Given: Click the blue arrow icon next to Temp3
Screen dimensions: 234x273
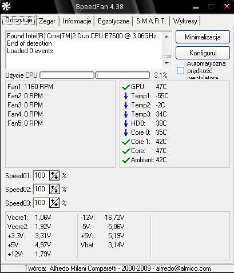Looking at the screenshot, I should coord(126,114).
